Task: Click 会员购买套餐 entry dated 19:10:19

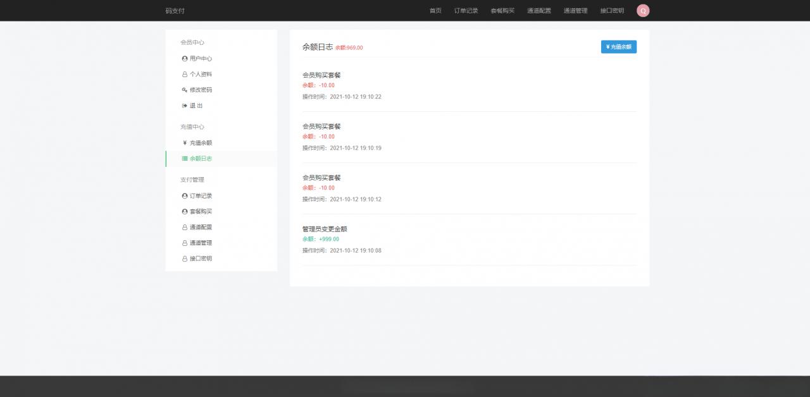Action: point(321,126)
